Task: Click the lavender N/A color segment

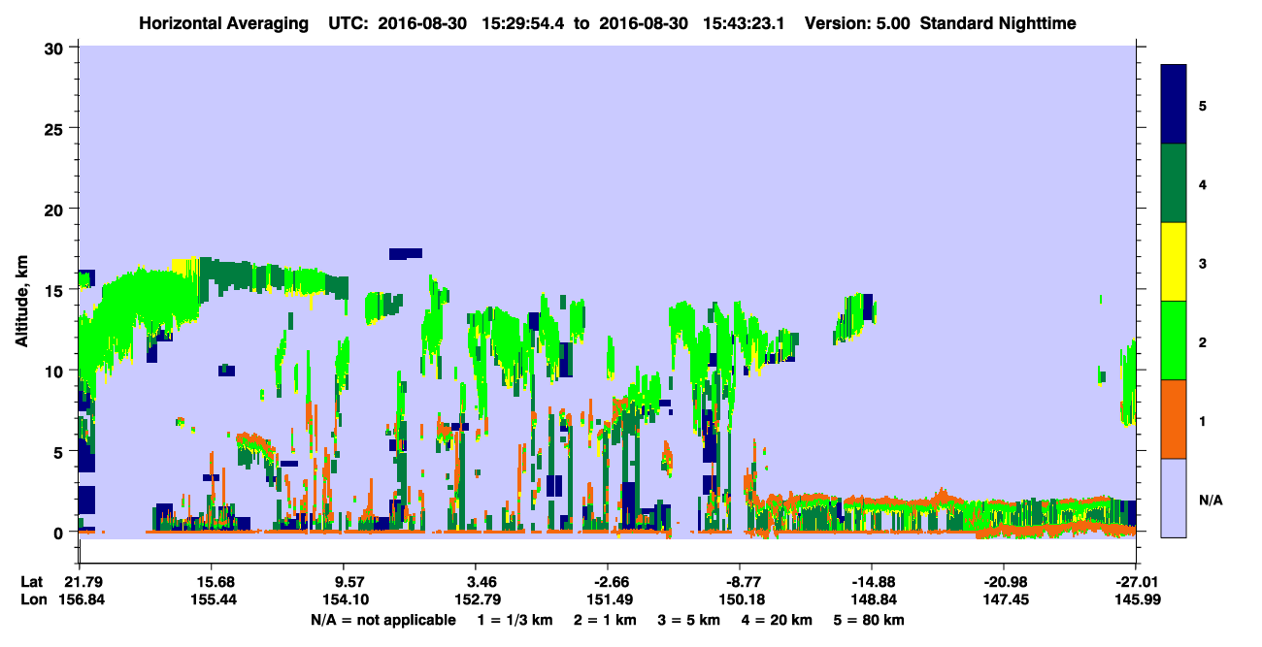Action: 1174,497
